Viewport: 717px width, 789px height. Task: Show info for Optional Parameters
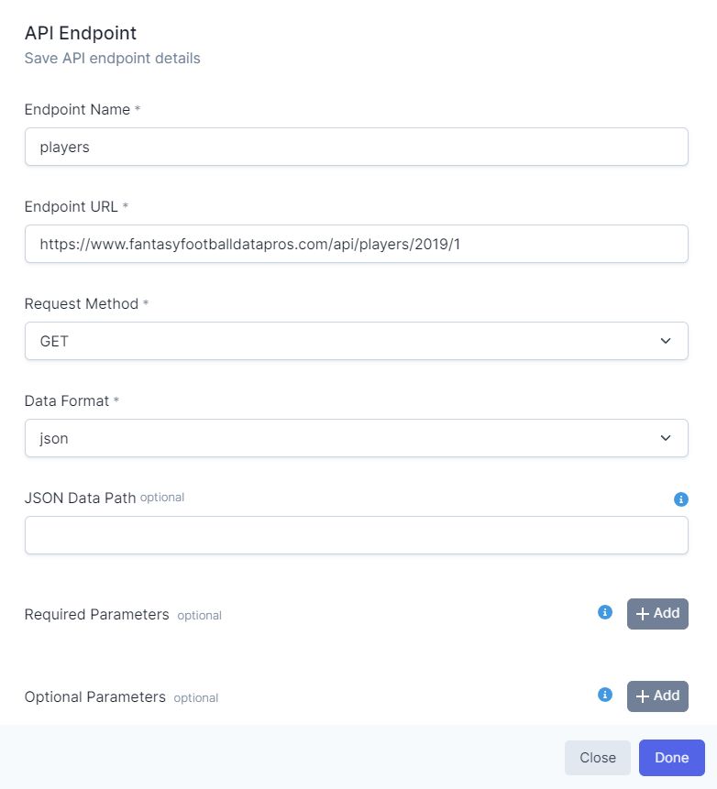pyautogui.click(x=604, y=695)
